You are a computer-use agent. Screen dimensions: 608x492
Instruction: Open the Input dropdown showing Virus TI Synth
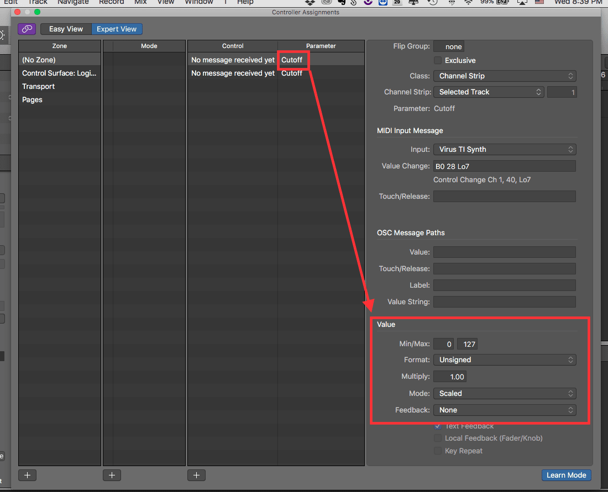[504, 150]
